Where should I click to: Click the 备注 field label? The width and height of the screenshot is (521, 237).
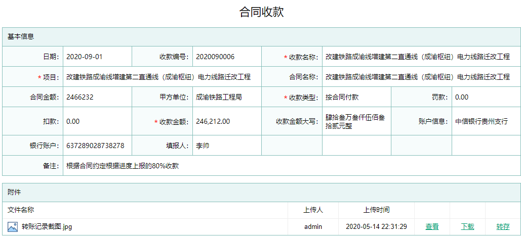(x=51, y=166)
